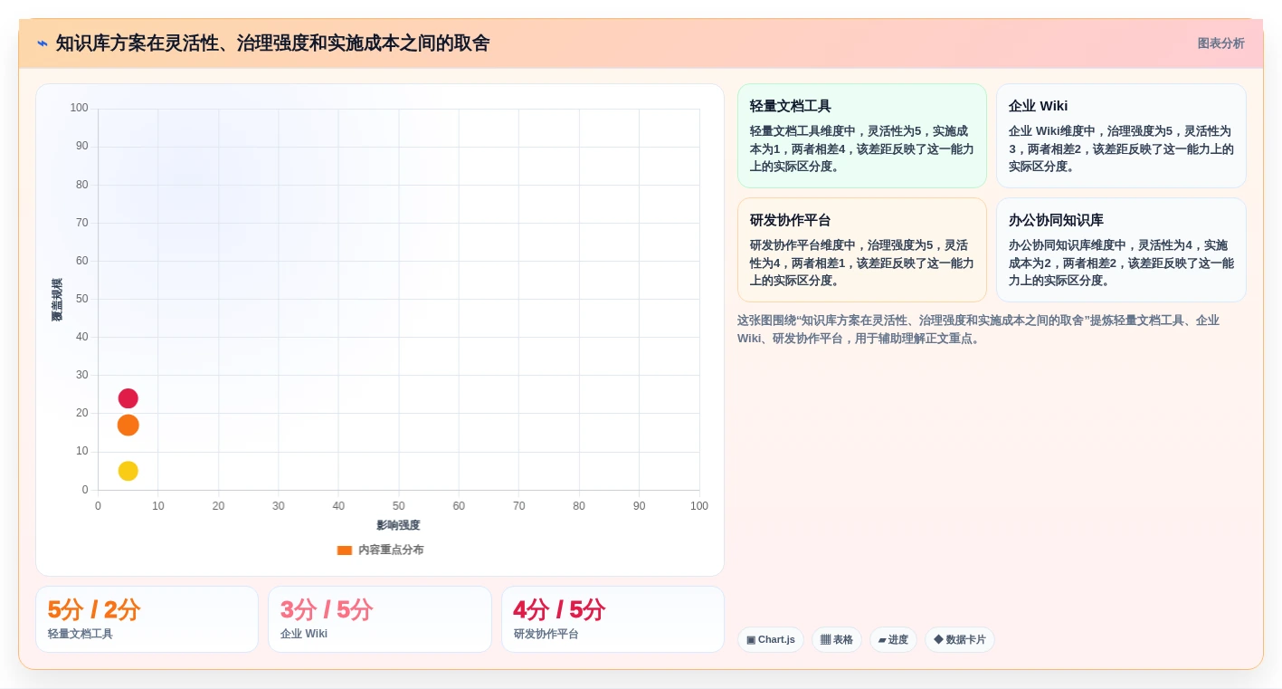The width and height of the screenshot is (1282, 689).
Task: Click the 研发协作平台 label under 4分 / 5分
Action: pos(546,634)
